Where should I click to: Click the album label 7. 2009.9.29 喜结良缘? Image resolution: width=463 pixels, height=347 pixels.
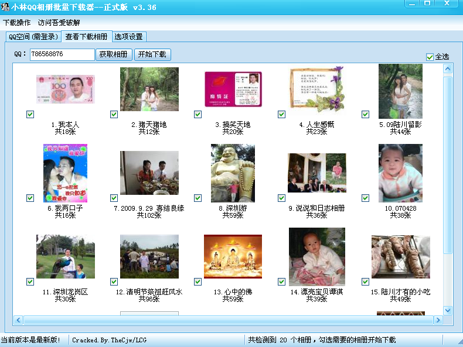point(149,208)
